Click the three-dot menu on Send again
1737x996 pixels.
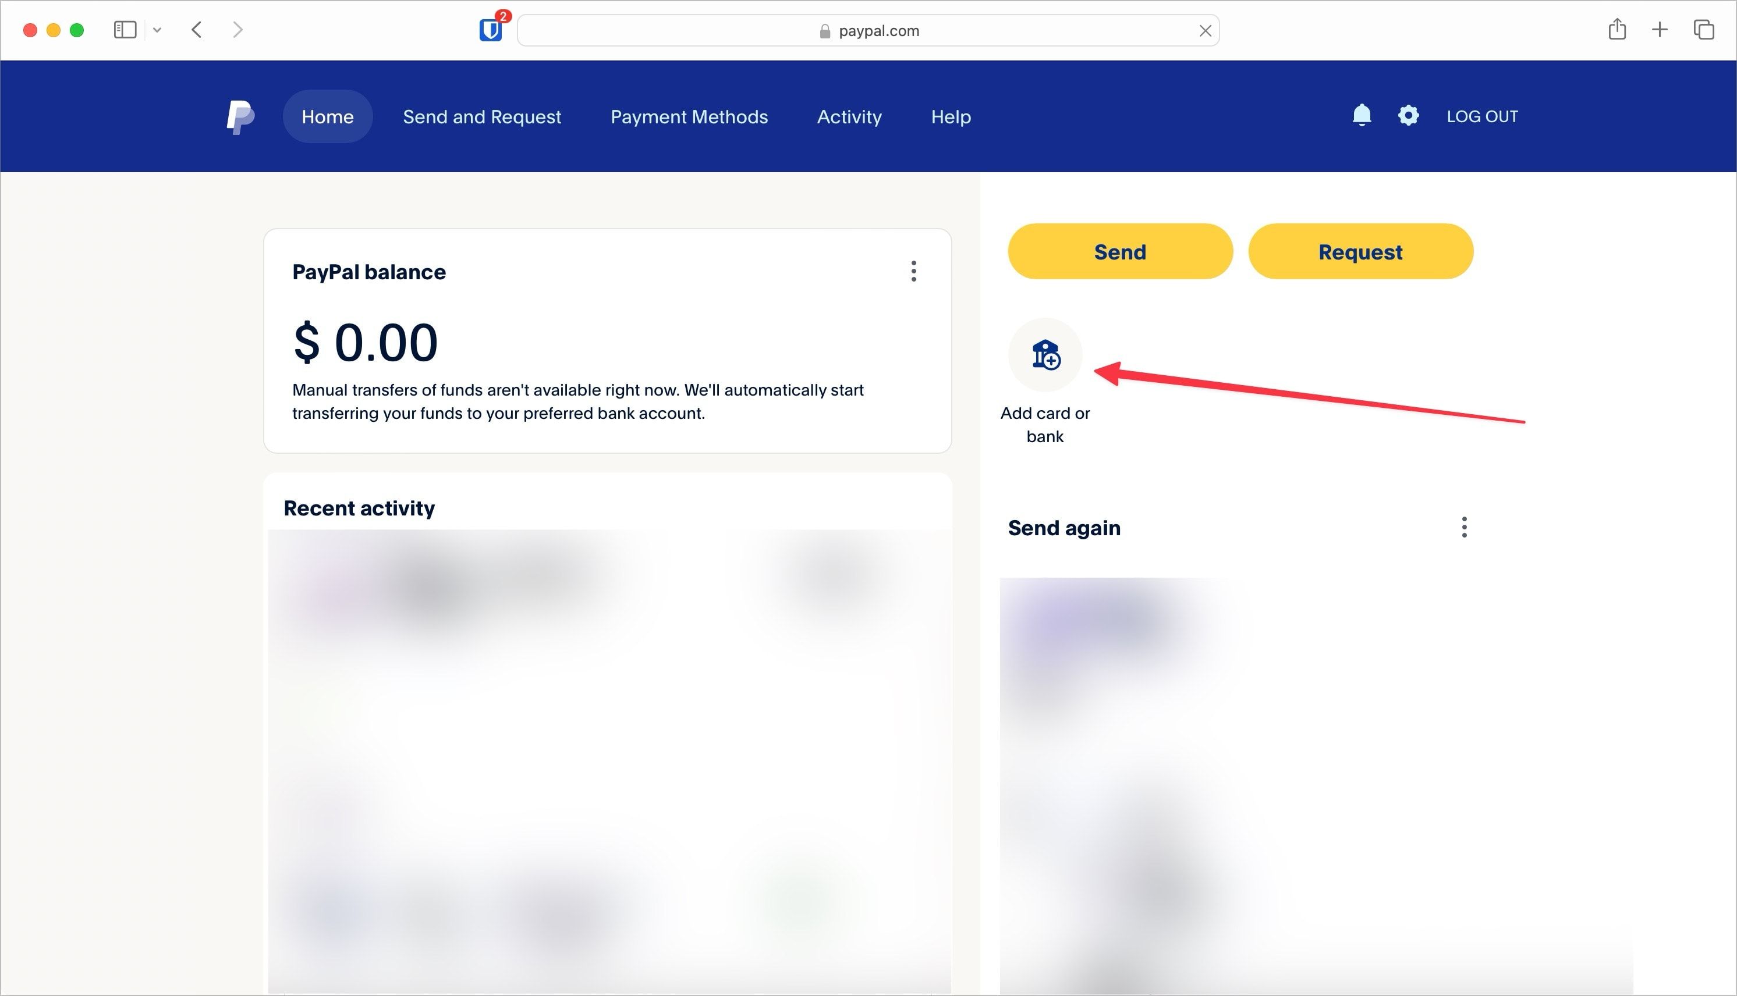pyautogui.click(x=1464, y=527)
